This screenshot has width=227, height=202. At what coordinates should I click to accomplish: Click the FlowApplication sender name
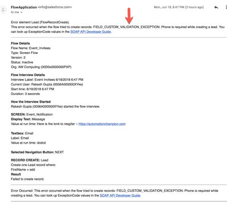click(x=24, y=7)
